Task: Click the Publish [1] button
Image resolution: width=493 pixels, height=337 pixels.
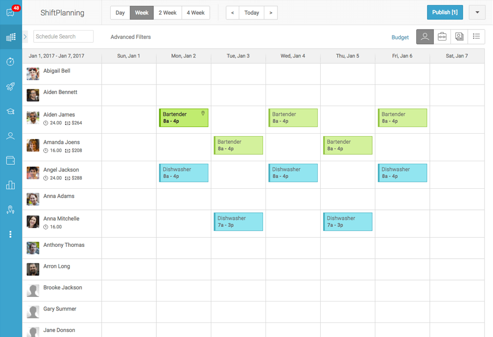Action: [x=445, y=13]
